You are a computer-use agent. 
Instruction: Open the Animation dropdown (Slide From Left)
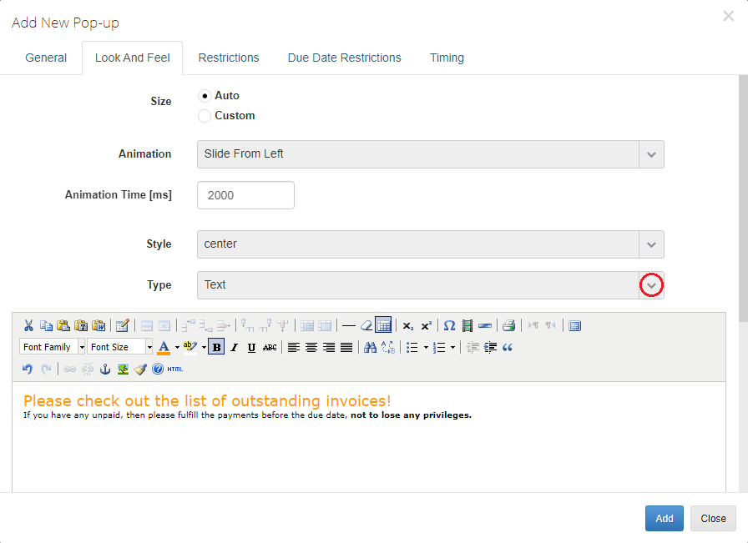click(x=430, y=154)
